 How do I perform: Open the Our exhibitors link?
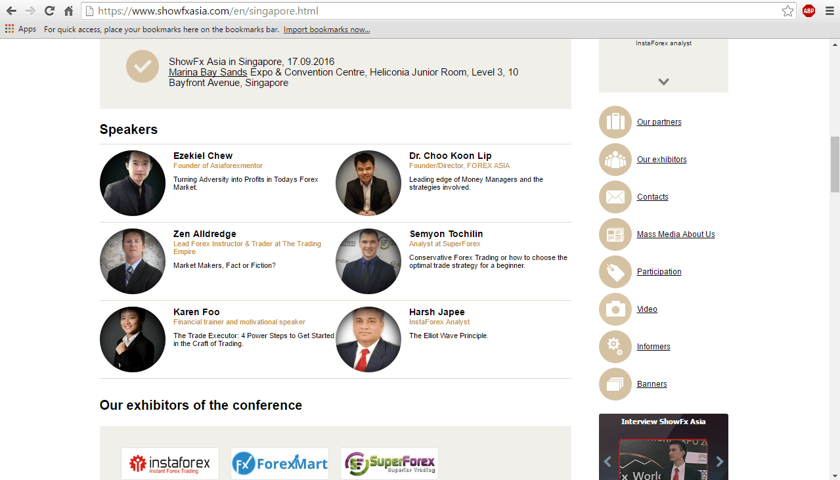point(662,160)
